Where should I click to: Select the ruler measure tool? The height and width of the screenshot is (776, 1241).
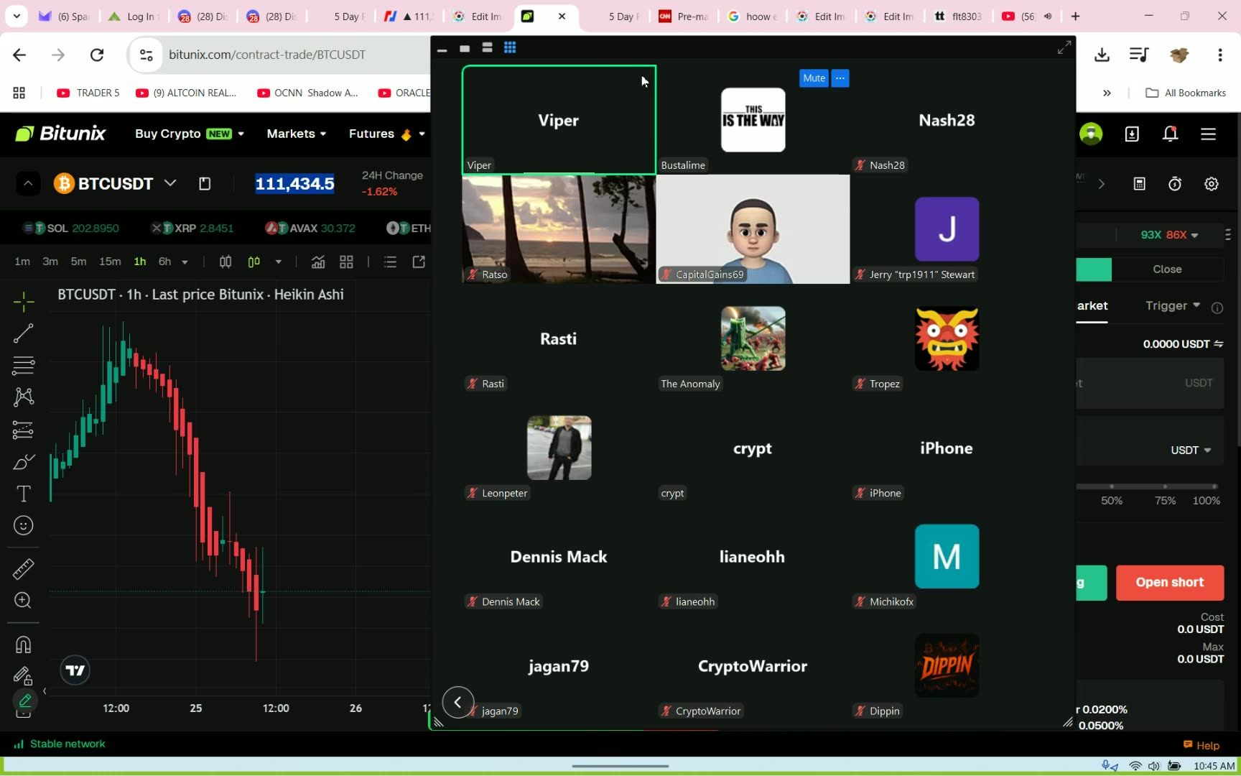[24, 569]
